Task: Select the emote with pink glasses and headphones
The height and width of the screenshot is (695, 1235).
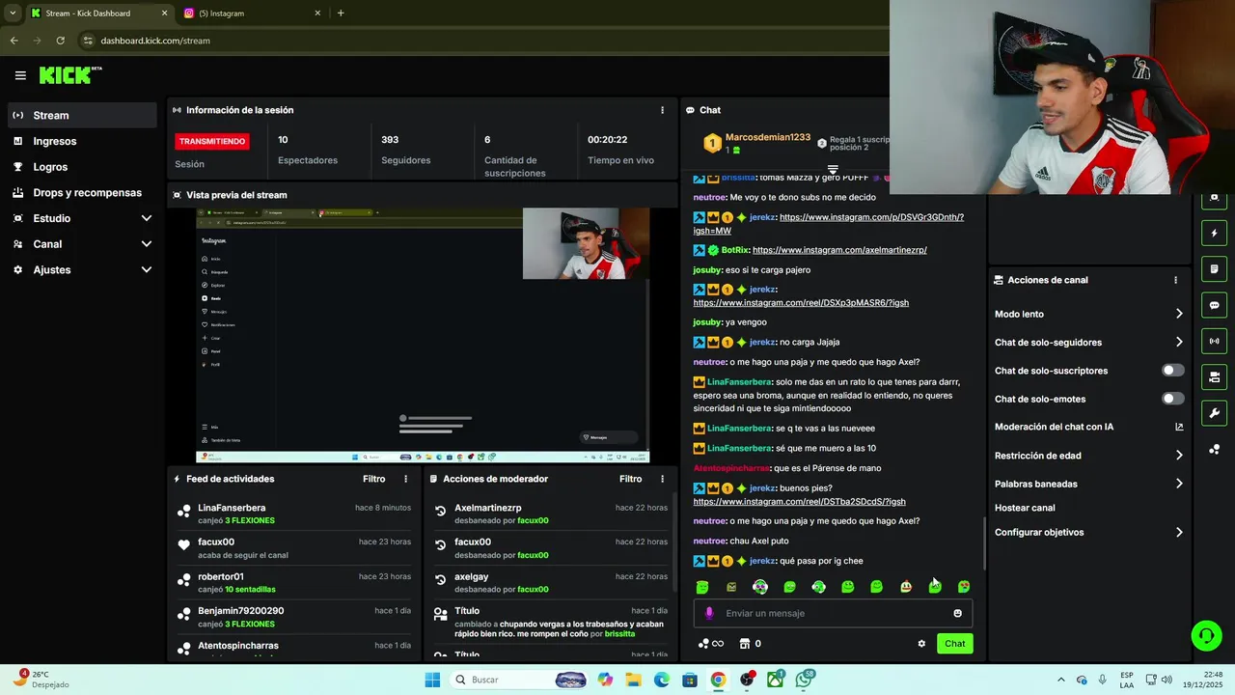Action: coord(760,587)
